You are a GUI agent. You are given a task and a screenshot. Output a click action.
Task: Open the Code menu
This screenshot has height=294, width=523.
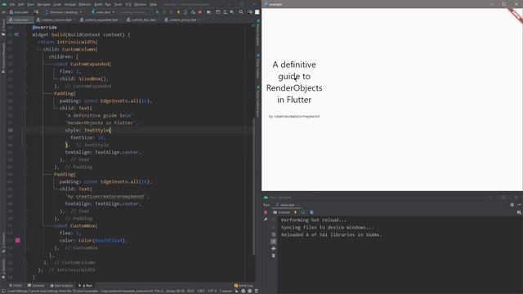click(x=57, y=4)
